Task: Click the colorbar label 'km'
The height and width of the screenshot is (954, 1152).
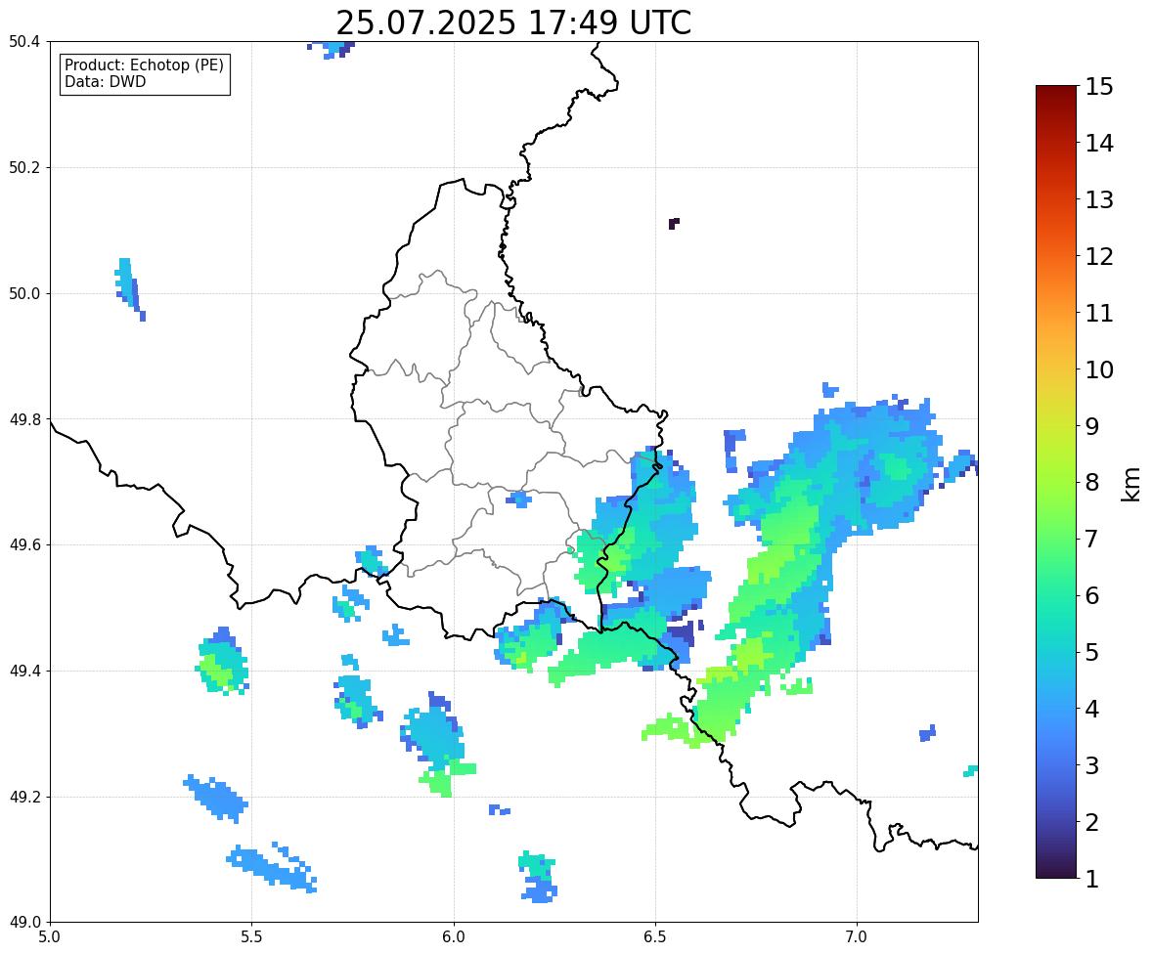Action: [1131, 484]
